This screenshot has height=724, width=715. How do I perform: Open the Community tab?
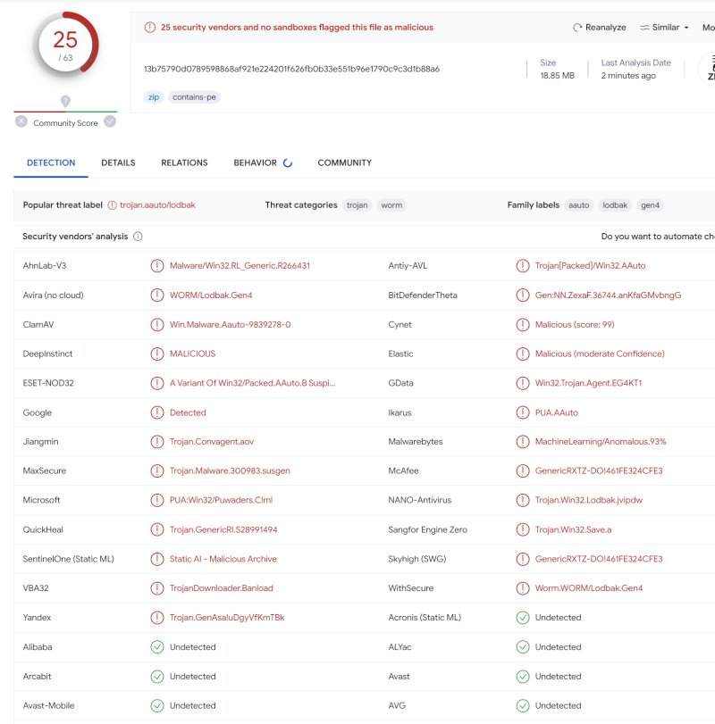point(344,162)
